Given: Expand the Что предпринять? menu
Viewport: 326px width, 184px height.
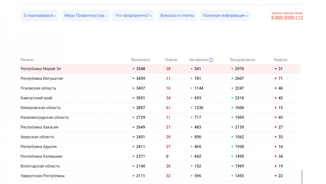Looking at the screenshot, I should pos(133,16).
